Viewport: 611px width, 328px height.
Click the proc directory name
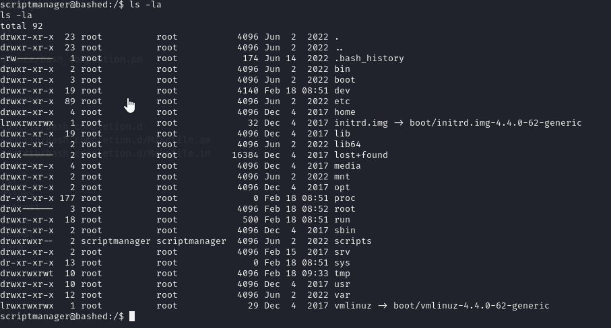[x=344, y=198]
